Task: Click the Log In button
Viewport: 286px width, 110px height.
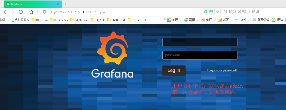Action: click(x=174, y=70)
